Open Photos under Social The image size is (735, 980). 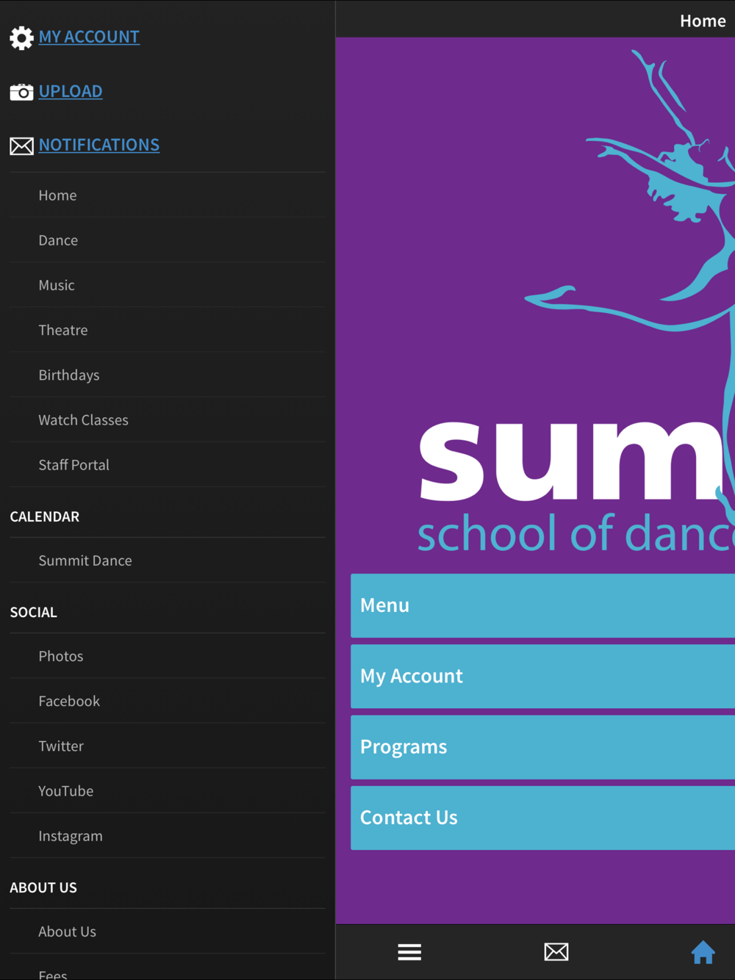pyautogui.click(x=168, y=656)
